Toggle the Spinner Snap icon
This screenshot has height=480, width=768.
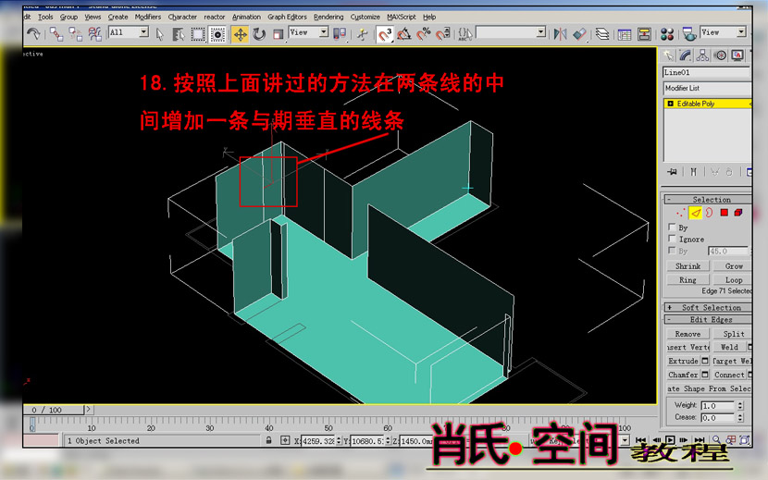443,34
